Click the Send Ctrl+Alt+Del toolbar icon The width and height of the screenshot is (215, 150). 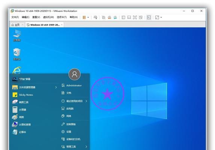(x=95, y=17)
